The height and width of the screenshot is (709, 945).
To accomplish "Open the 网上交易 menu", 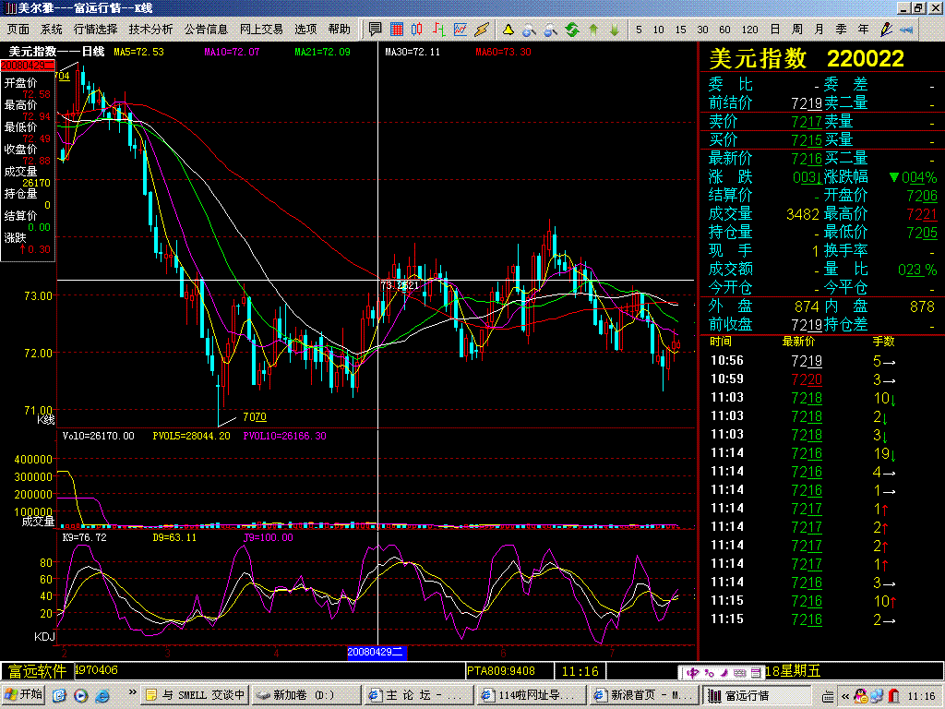I will pyautogui.click(x=261, y=29).
